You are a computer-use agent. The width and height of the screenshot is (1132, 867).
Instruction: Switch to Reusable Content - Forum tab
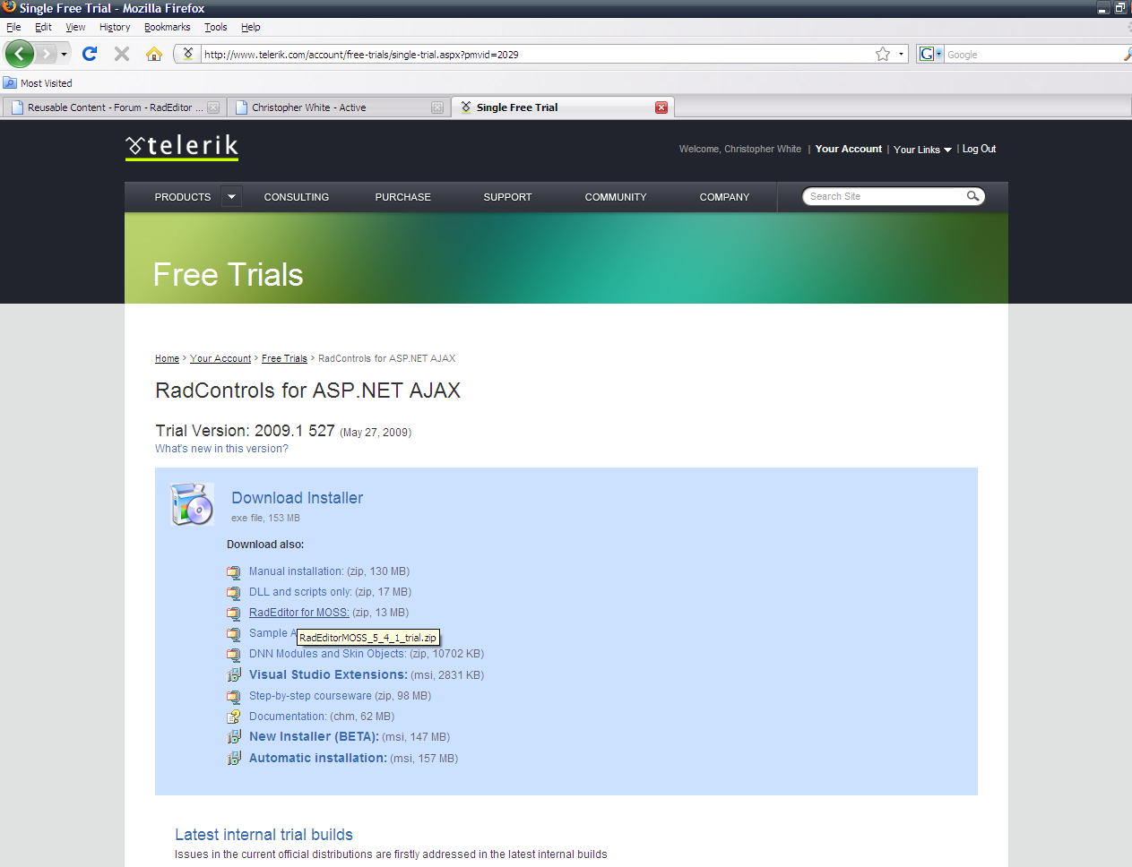[x=114, y=107]
